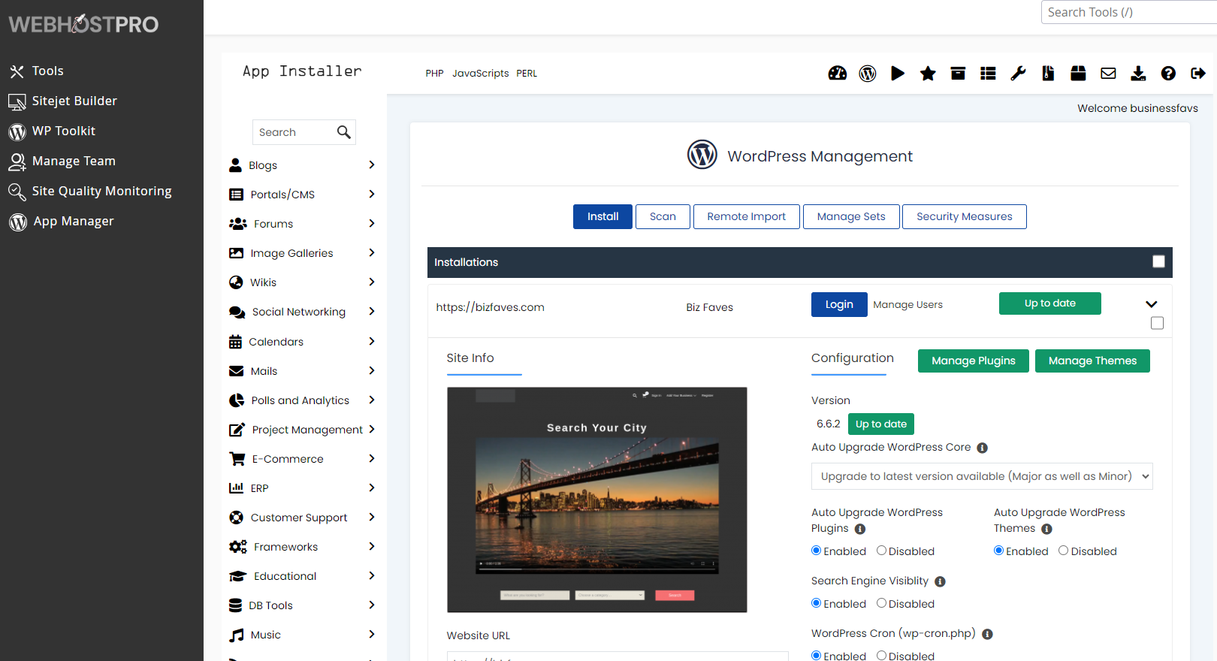Click the site preview thumbnail image
This screenshot has width=1217, height=661.
596,500
